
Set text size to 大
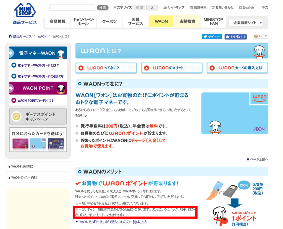pos(152,7)
